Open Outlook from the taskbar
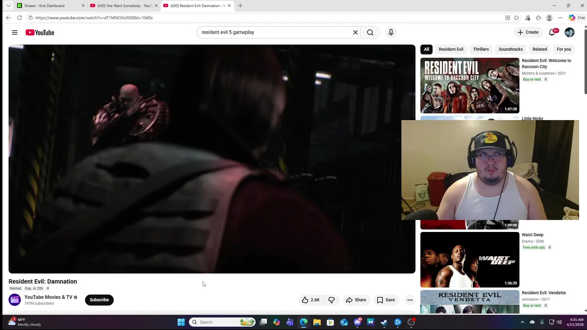Viewport: 587px width, 330px height. [x=344, y=322]
